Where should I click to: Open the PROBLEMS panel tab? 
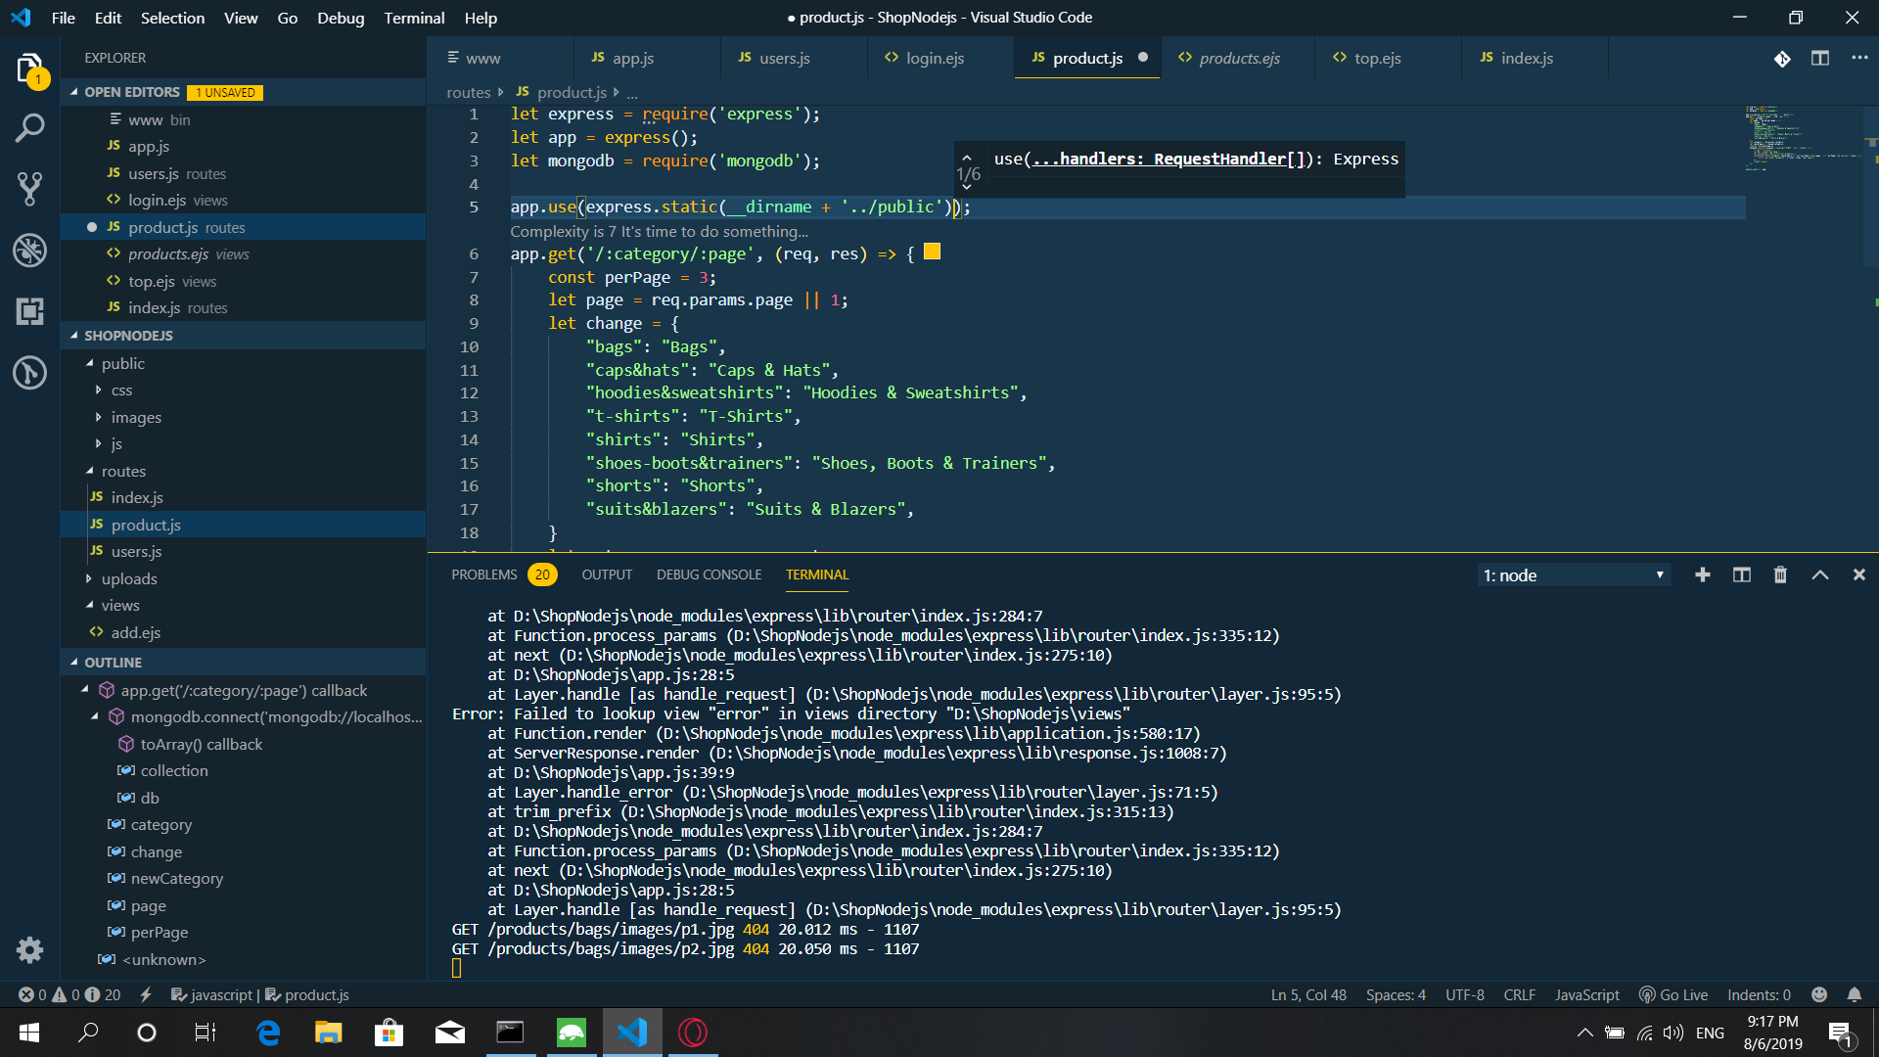click(x=483, y=575)
